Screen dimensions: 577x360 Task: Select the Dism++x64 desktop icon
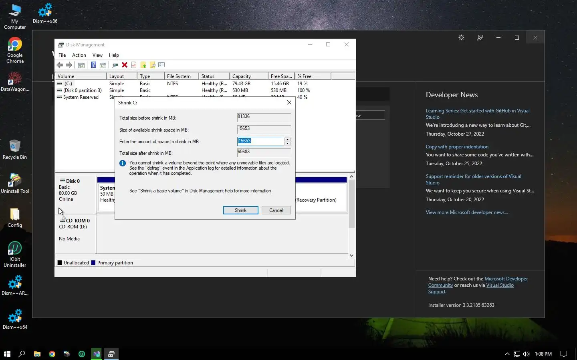tap(15, 320)
